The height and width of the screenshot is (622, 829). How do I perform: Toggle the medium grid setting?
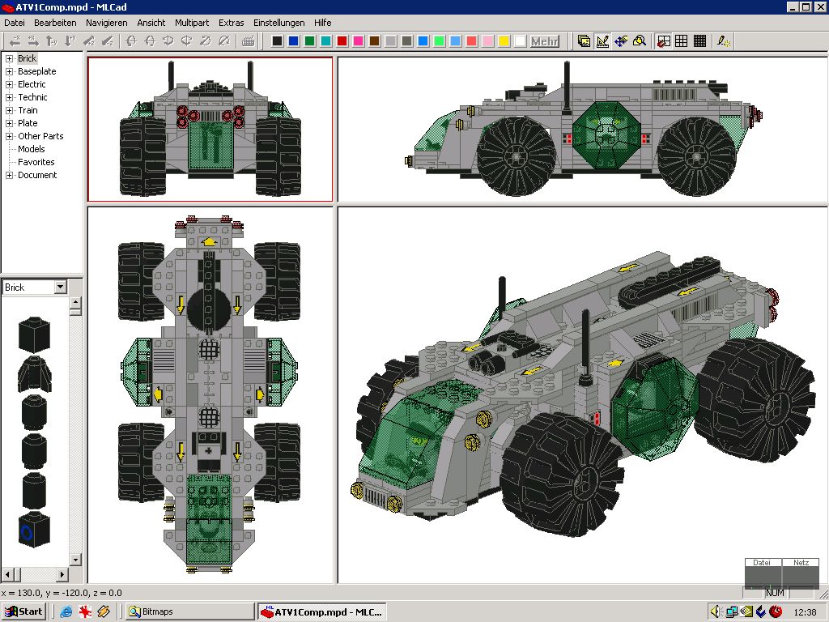click(682, 40)
